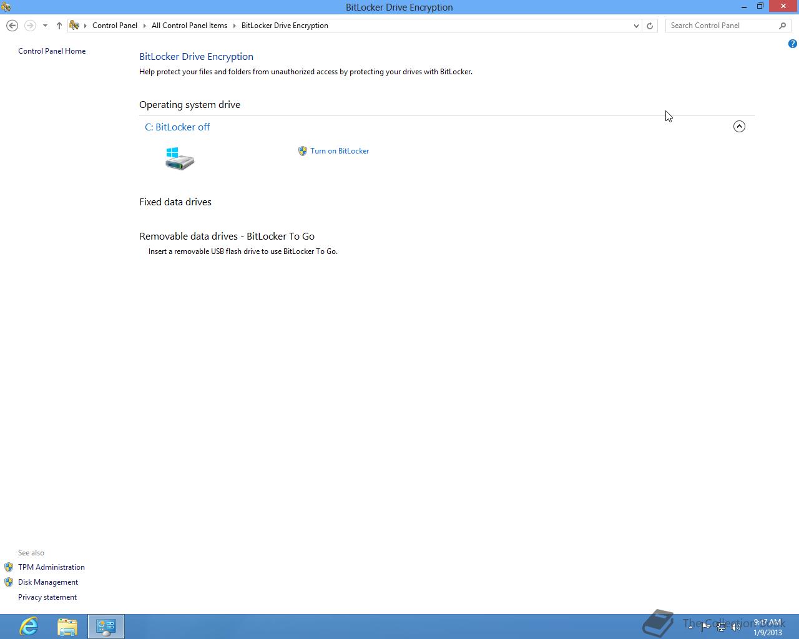
Task: Click the Insert a removable USB flash drive text
Action: [x=243, y=251]
